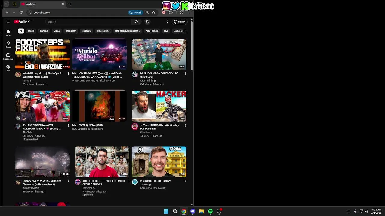Viewport: 385px width, 216px height.
Task: Open TheGrefg channel avatar
Action: click(78, 182)
